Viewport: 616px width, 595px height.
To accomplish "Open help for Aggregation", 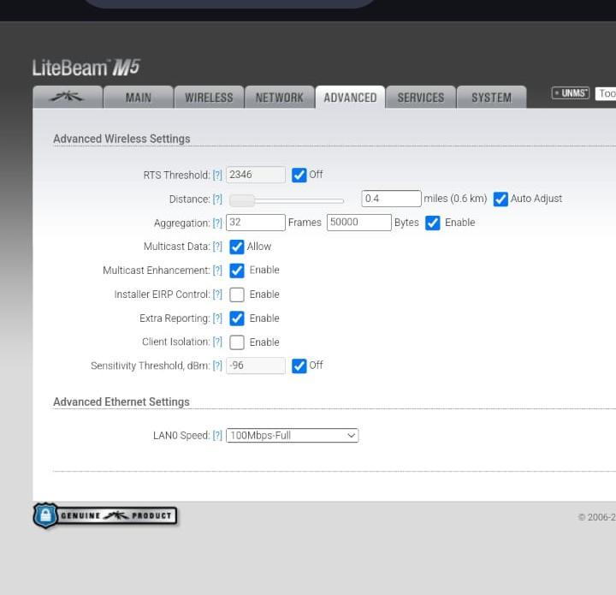I will tap(217, 223).
